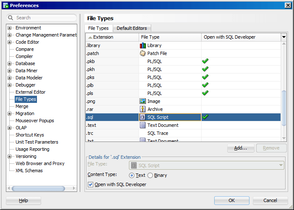Click green checkmark in .pls row
The height and width of the screenshot is (210, 294).
pyautogui.click(x=205, y=93)
